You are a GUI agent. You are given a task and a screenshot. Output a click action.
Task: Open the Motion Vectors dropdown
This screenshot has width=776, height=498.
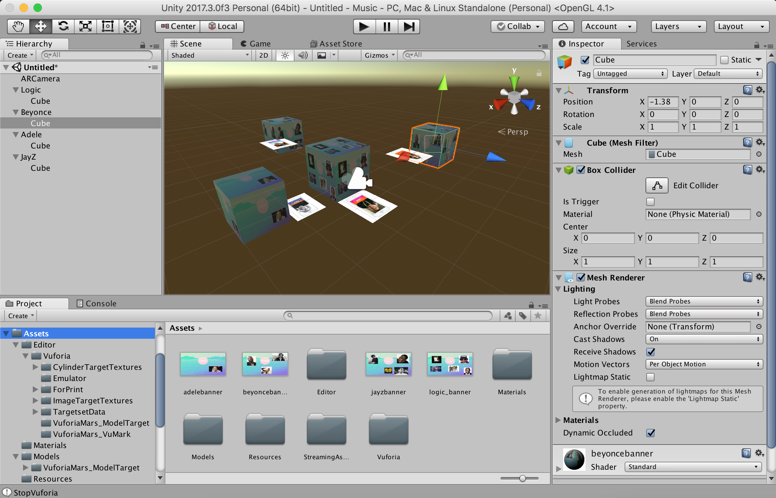(704, 364)
